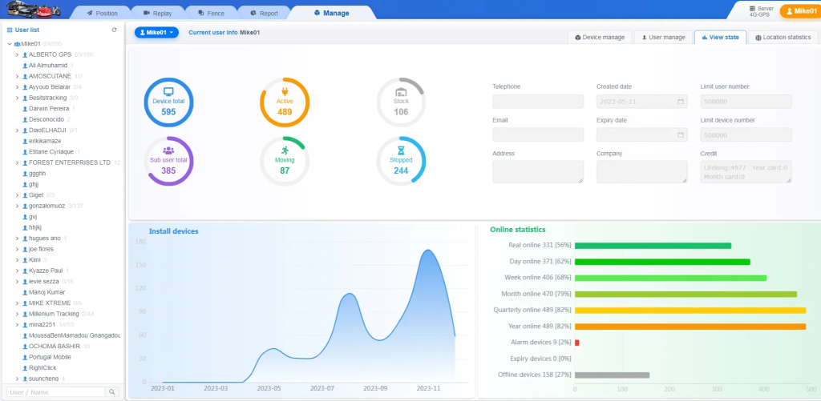The width and height of the screenshot is (821, 401).
Task: Click the Month online olive bar
Action: click(x=686, y=294)
